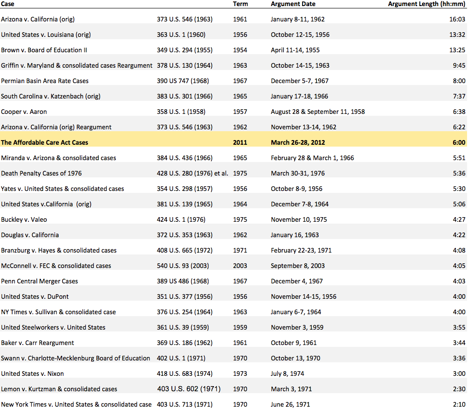The height and width of the screenshot is (409, 468).
Task: Click argument length '13:32'
Action: tap(457, 35)
